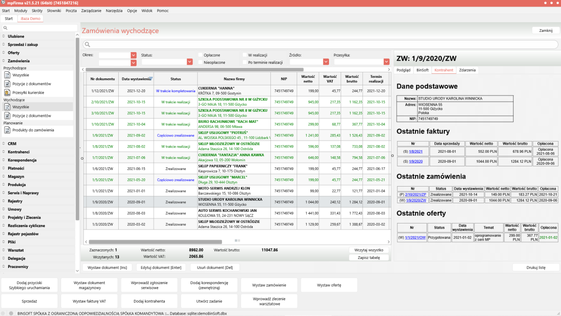The height and width of the screenshot is (316, 561).
Task: Open the second Okres date dropdown
Action: pyautogui.click(x=133, y=63)
